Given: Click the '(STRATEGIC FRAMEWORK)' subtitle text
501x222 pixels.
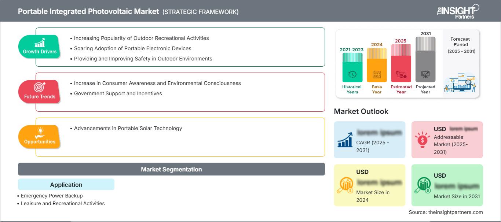Looking at the screenshot, I should (x=201, y=12).
